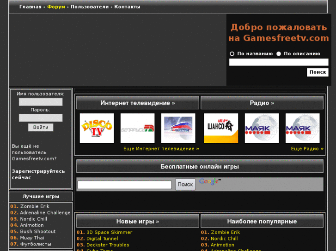Open Контакты in the top menu
Image resolution: width=336 pixels, height=251 pixels.
click(x=127, y=7)
